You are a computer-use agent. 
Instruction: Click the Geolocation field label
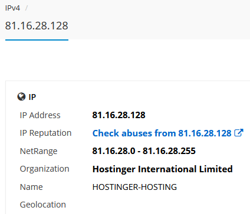point(43,205)
